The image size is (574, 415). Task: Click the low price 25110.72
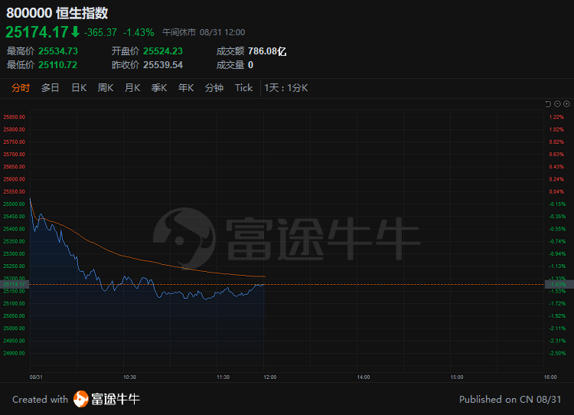(x=58, y=65)
